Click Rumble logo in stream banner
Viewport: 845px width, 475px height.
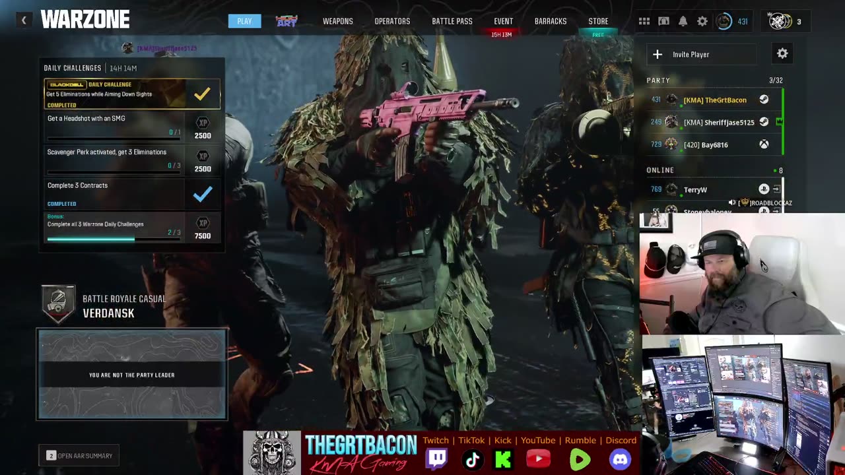tap(580, 459)
